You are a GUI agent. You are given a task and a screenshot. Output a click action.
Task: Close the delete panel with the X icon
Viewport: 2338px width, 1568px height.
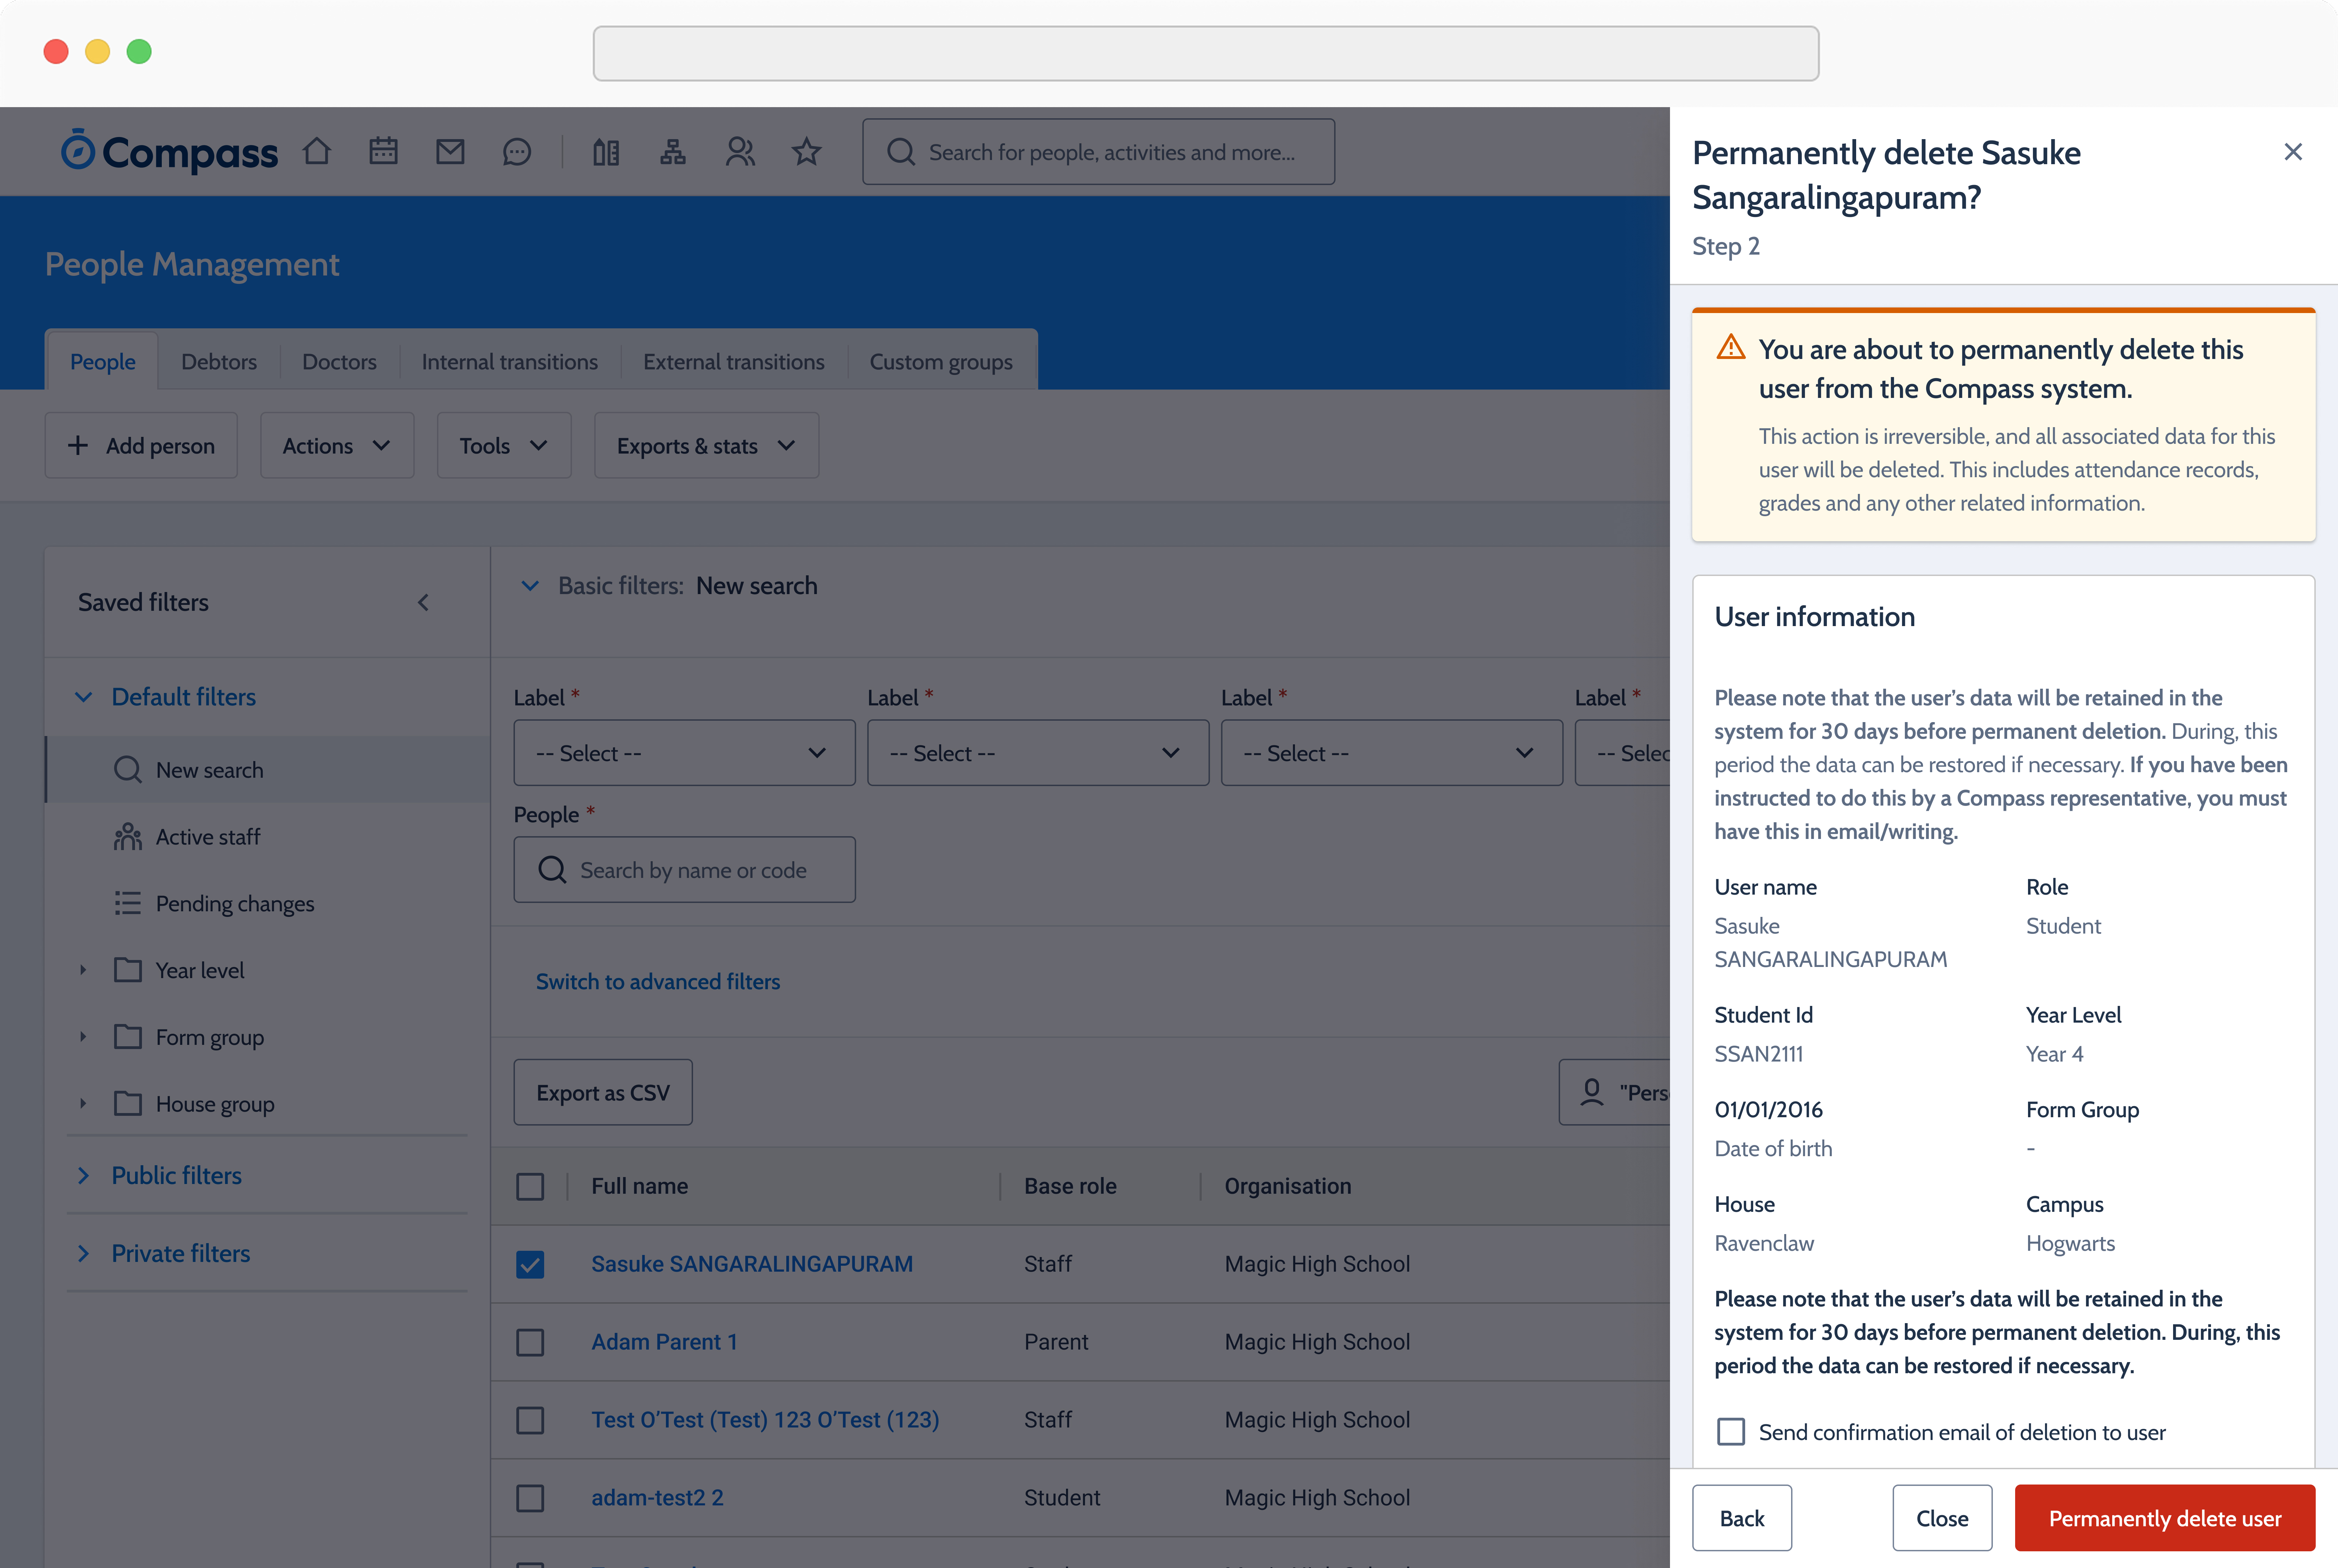tap(2293, 152)
